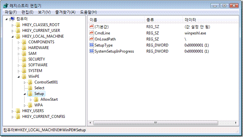Click COMPONENTS folder icon
Screen dimensions: 243x137
tap(24, 42)
